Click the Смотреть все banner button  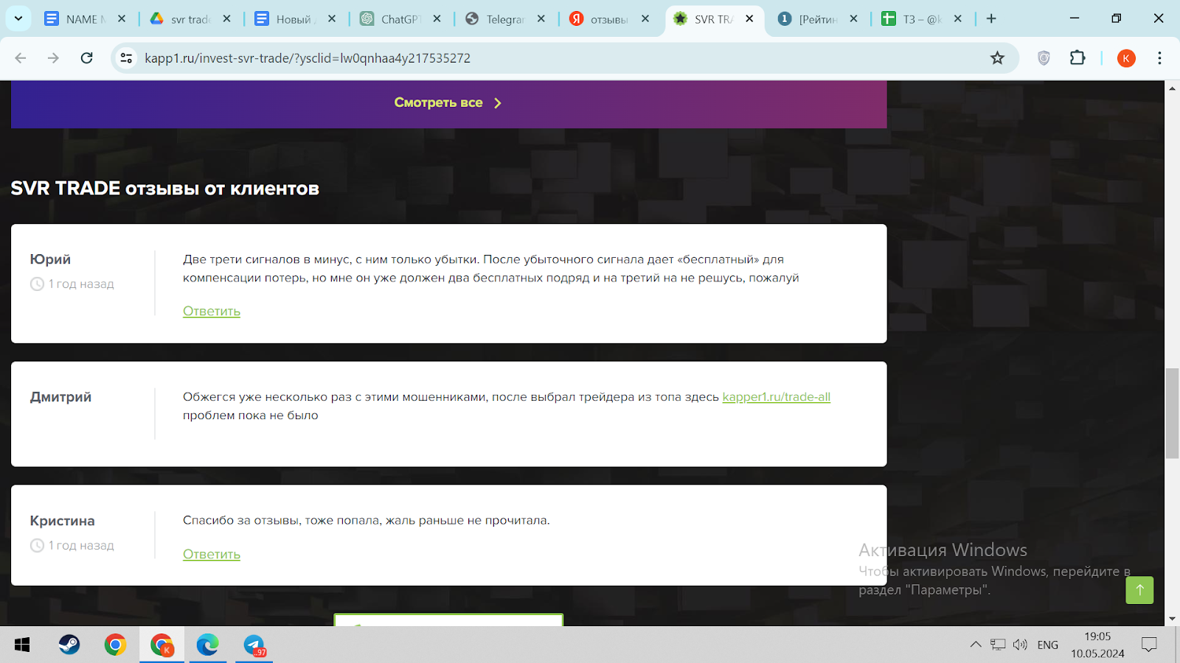pos(448,103)
